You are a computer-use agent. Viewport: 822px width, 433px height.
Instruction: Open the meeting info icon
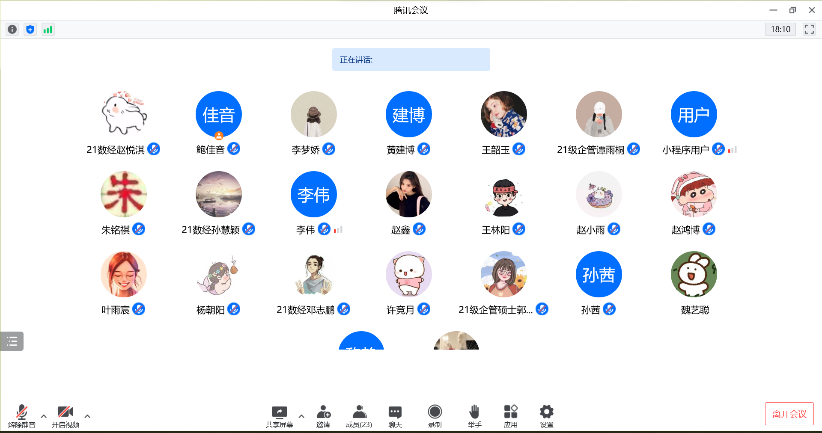click(x=12, y=29)
